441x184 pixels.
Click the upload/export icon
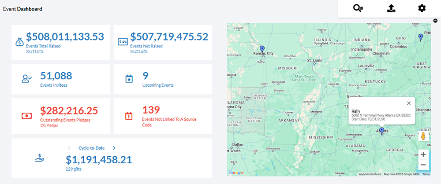pyautogui.click(x=391, y=8)
